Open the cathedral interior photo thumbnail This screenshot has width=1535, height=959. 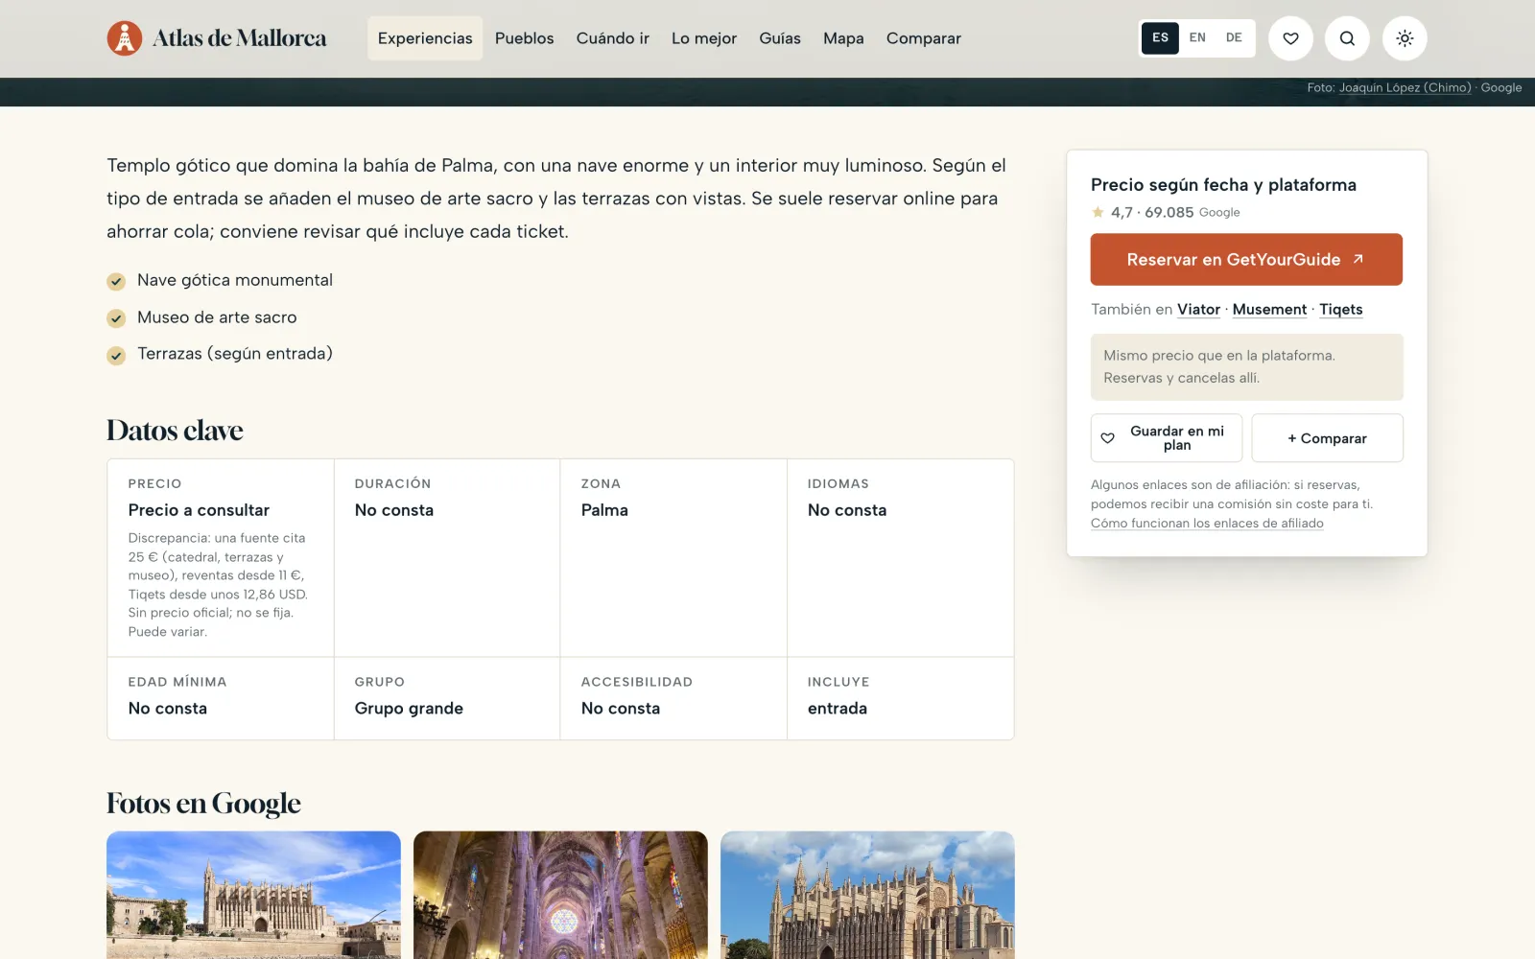click(560, 895)
